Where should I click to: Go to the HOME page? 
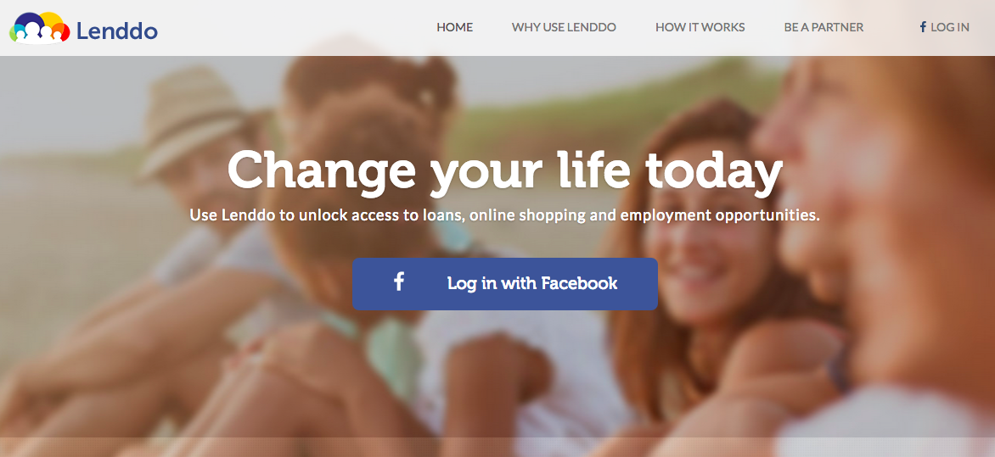(x=454, y=27)
